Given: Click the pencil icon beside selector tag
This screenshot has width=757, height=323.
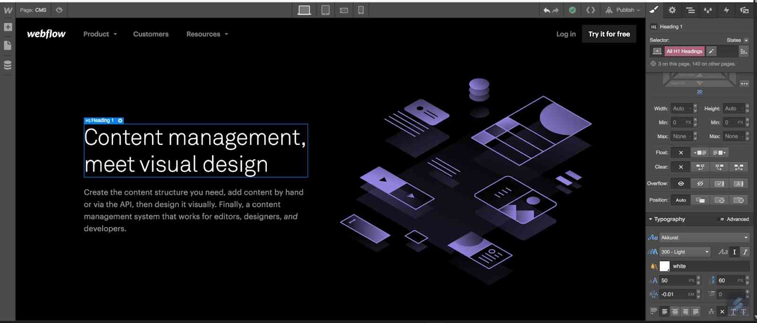Looking at the screenshot, I should 711,51.
